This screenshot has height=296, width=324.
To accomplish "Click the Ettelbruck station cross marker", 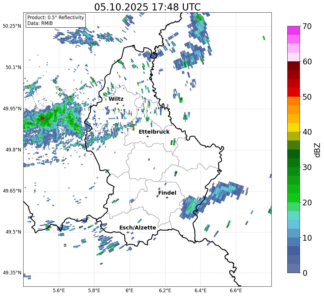I will tap(147, 136).
